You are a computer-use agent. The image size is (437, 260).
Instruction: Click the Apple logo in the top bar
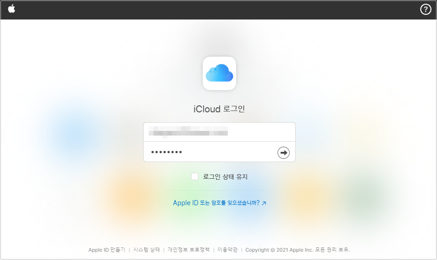[x=12, y=9]
